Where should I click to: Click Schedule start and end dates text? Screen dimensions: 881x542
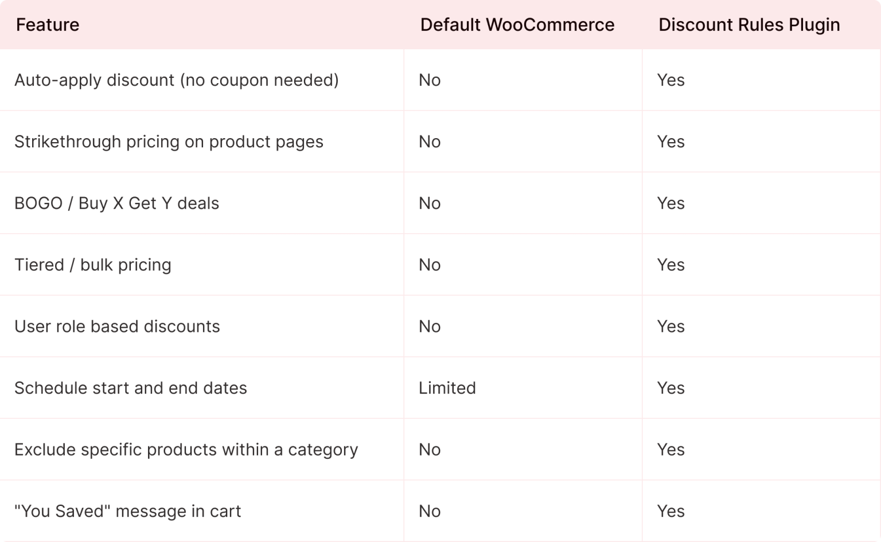pos(130,388)
